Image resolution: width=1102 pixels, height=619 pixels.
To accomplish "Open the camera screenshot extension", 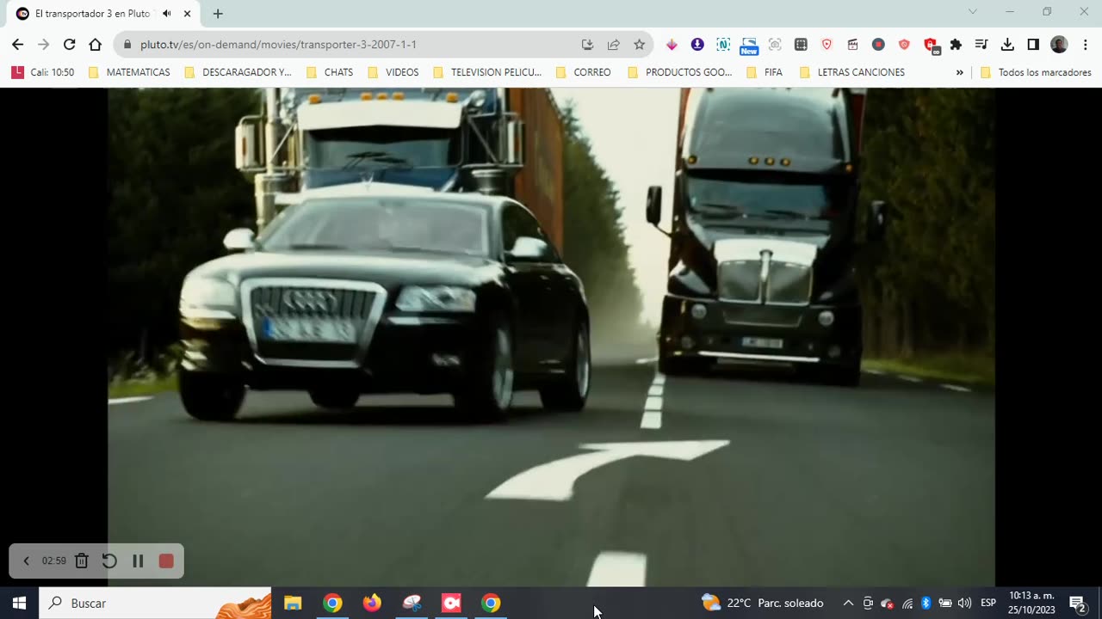I will (775, 45).
